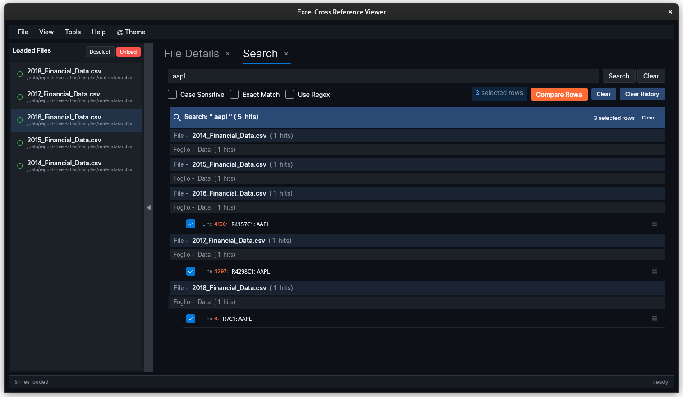The width and height of the screenshot is (683, 397).
Task: Collapse the sidebar using the splitter arrow
Action: (x=149, y=207)
